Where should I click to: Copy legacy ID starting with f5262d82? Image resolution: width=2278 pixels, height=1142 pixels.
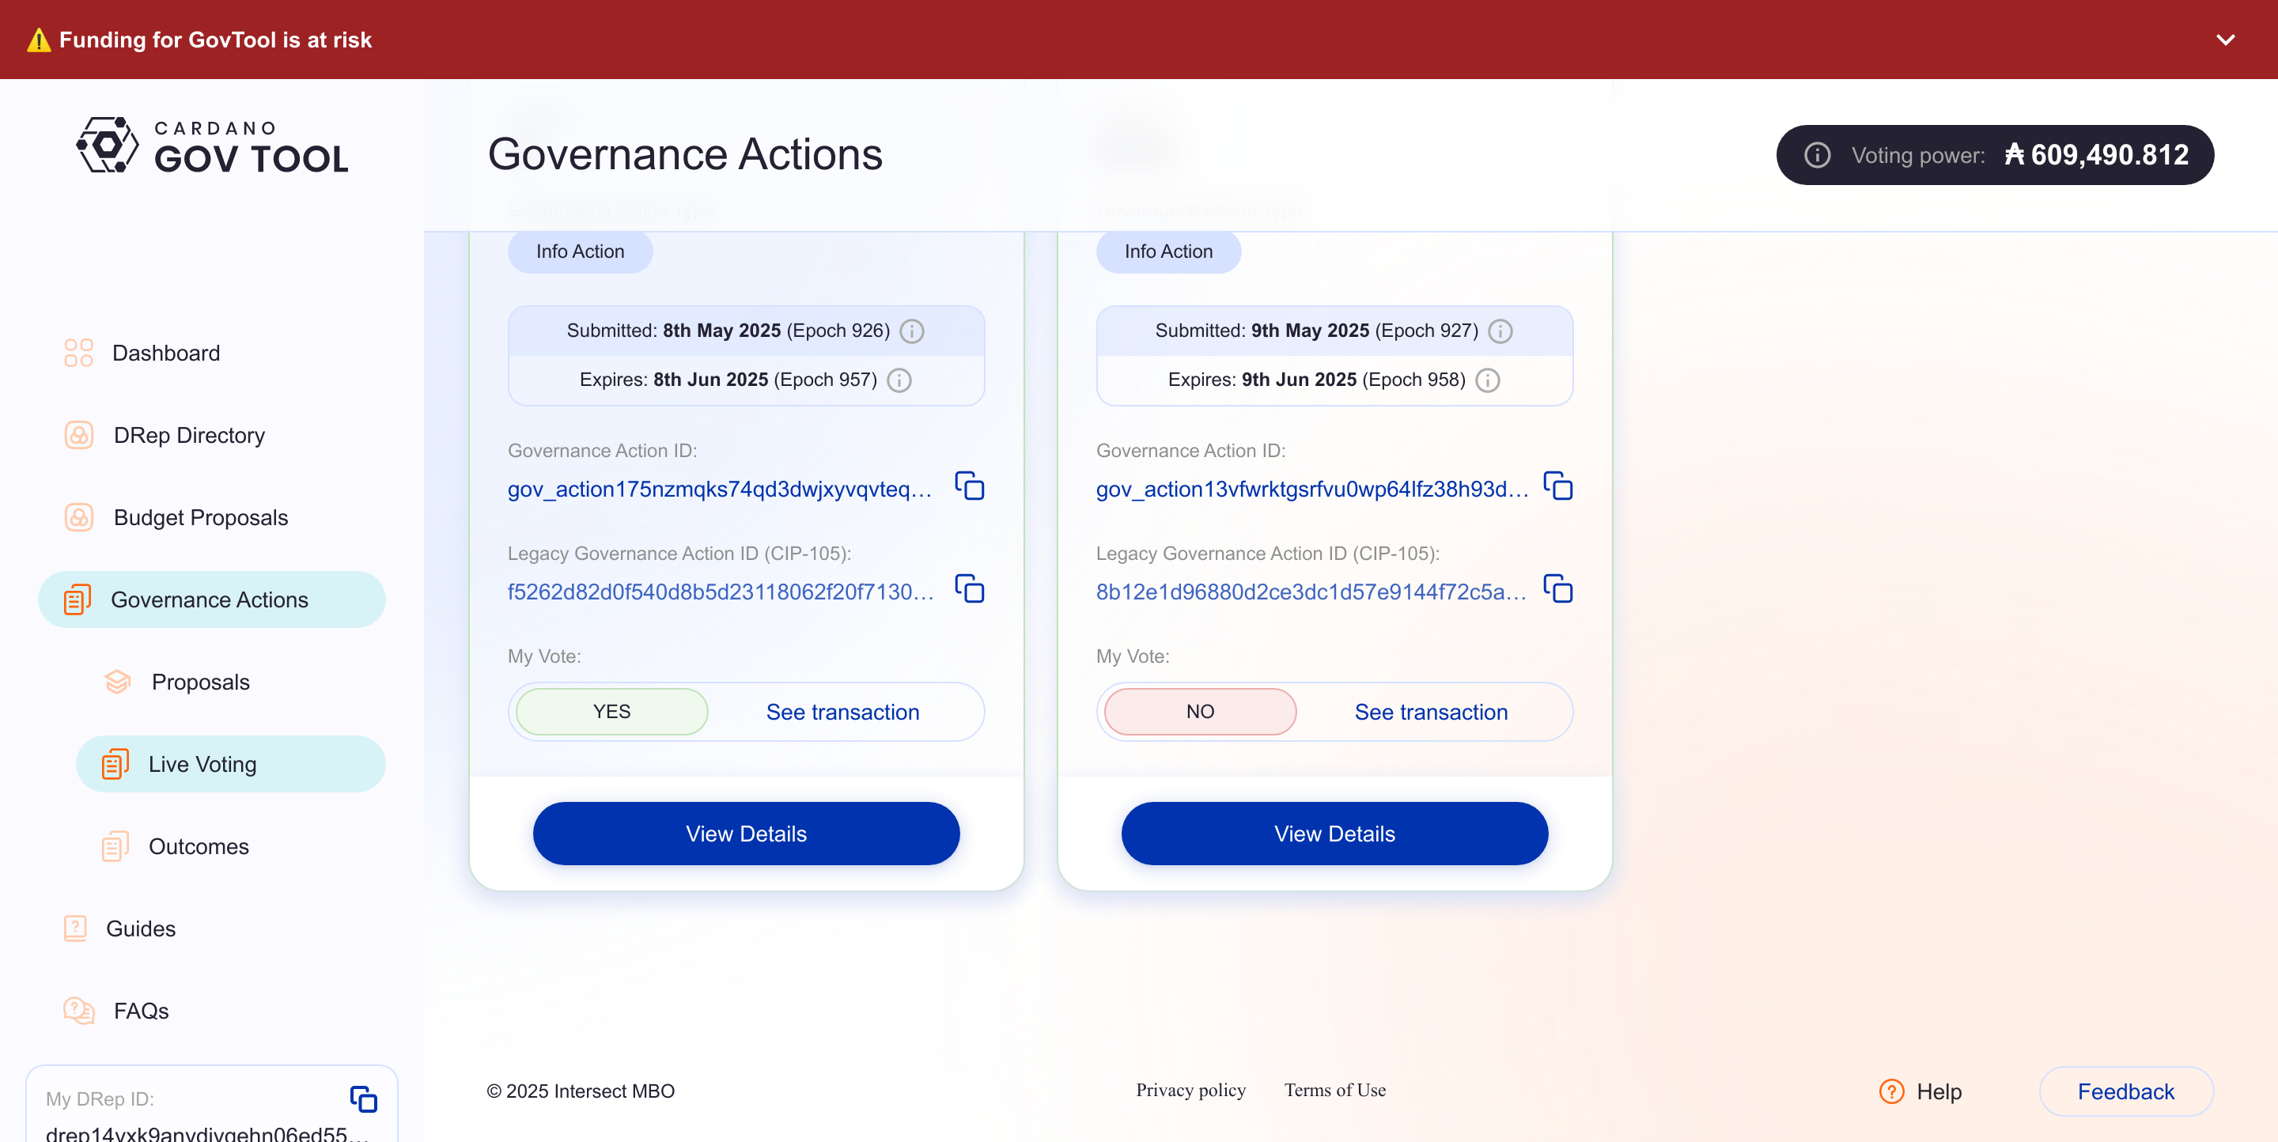click(x=969, y=588)
